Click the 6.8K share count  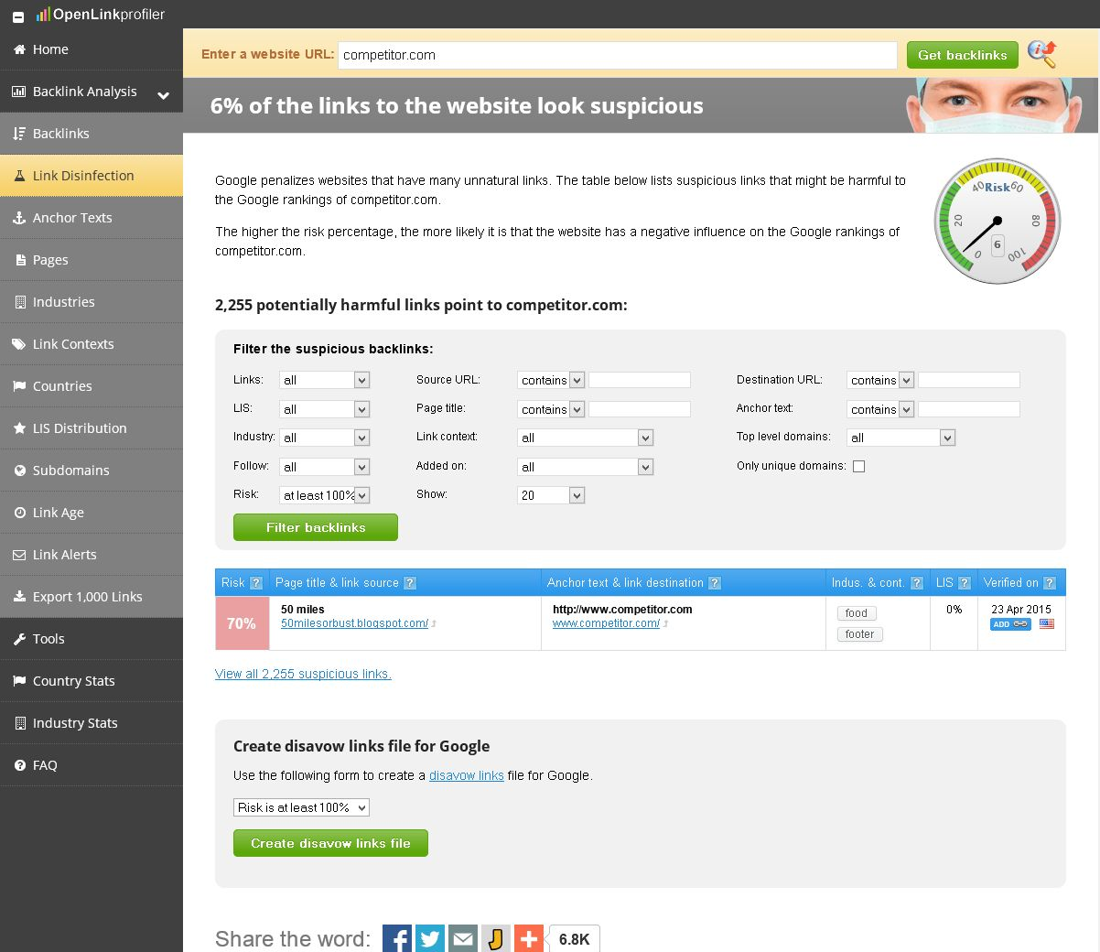[x=574, y=939]
